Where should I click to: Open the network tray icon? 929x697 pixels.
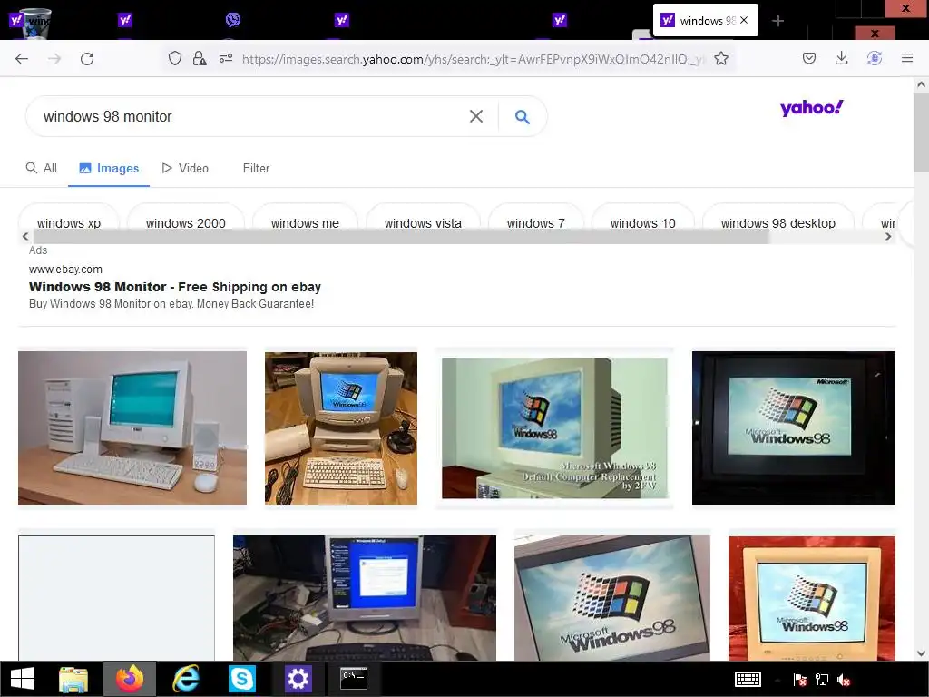pos(822,680)
